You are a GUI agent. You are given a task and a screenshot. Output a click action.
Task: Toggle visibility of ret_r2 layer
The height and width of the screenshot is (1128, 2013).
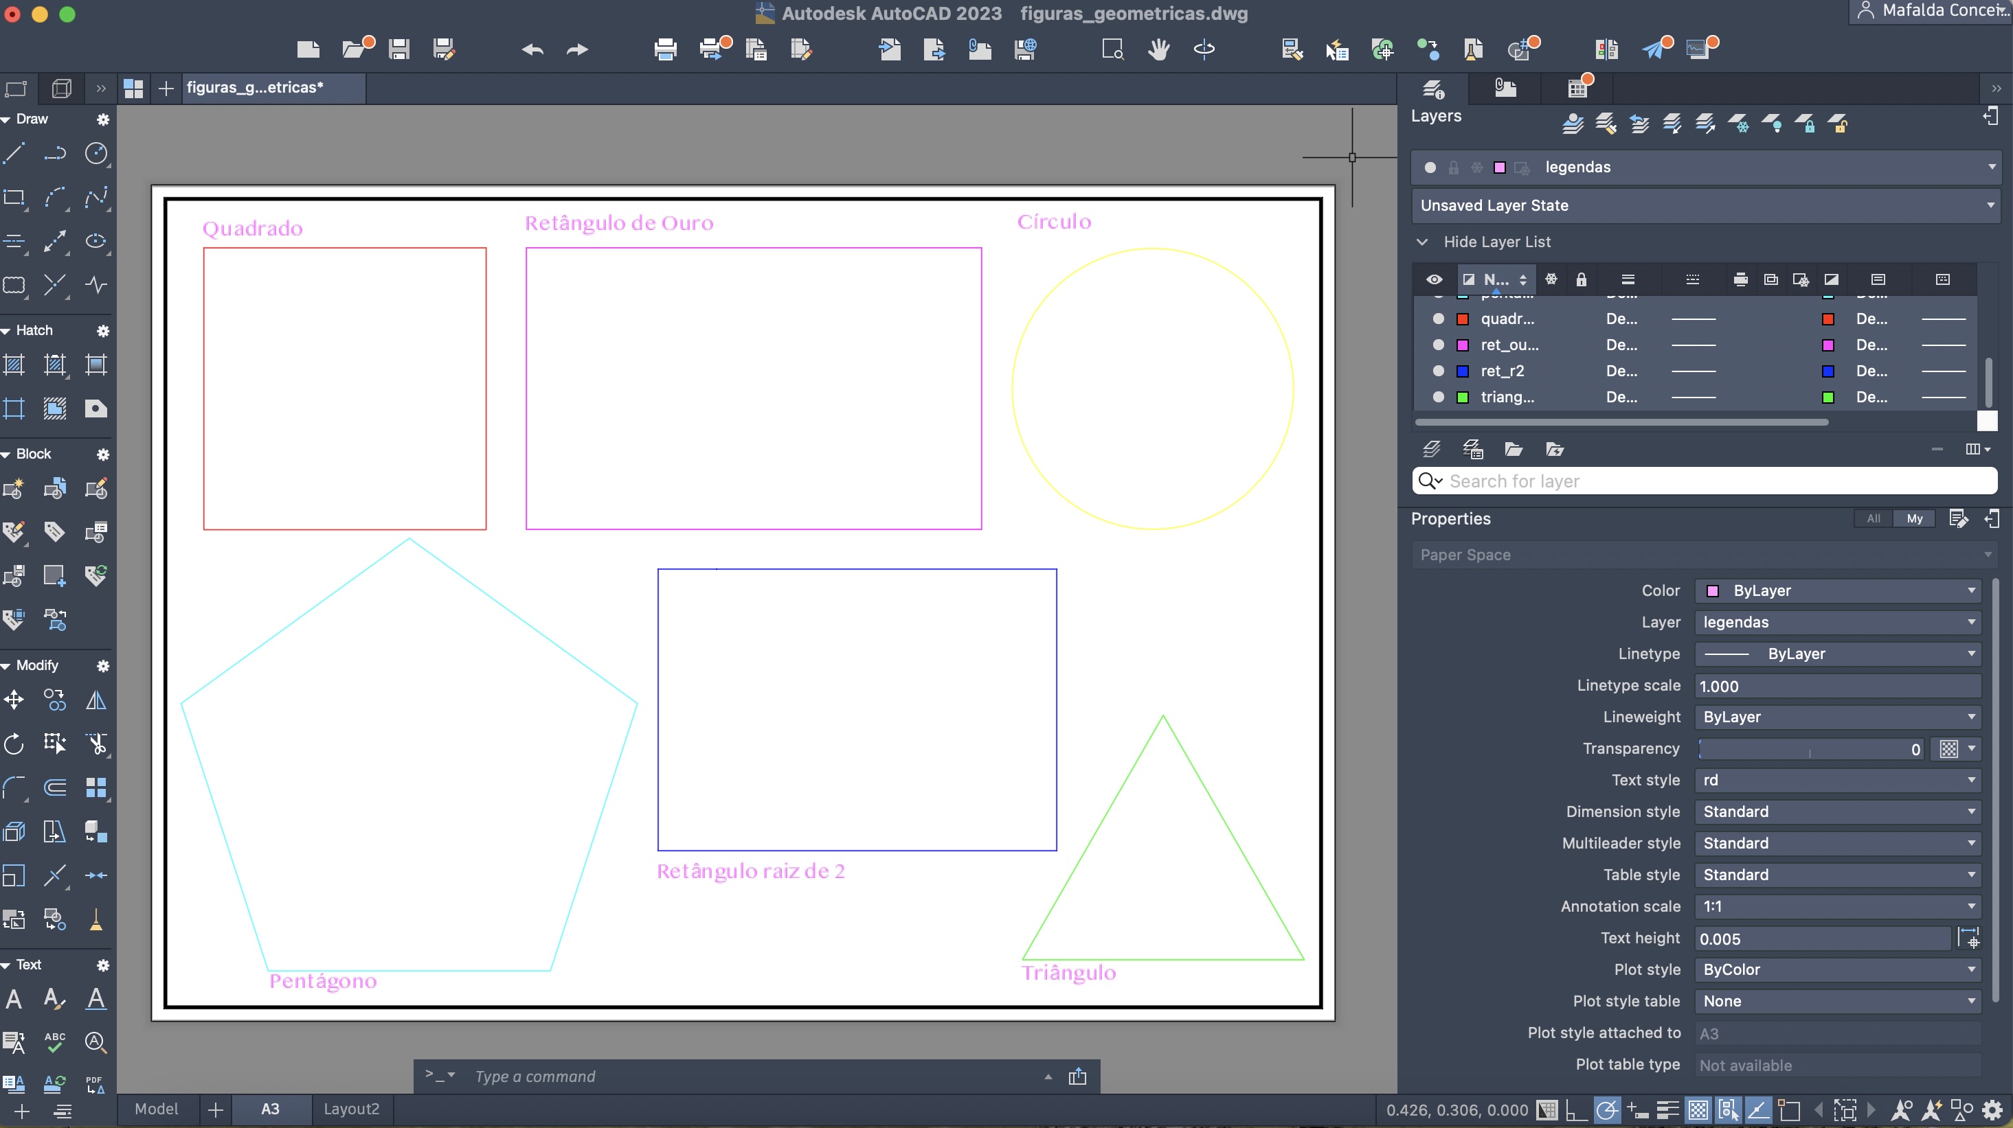click(1438, 371)
